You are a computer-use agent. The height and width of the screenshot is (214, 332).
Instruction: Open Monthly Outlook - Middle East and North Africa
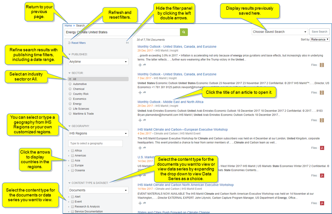[170, 102]
